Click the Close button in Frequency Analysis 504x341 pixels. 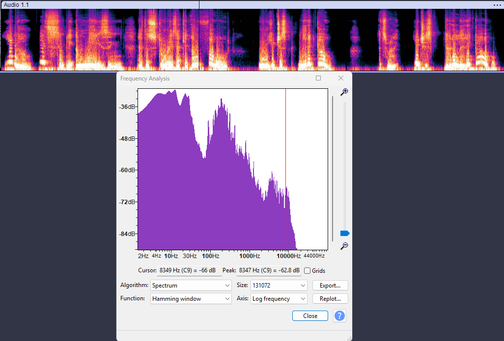(310, 316)
